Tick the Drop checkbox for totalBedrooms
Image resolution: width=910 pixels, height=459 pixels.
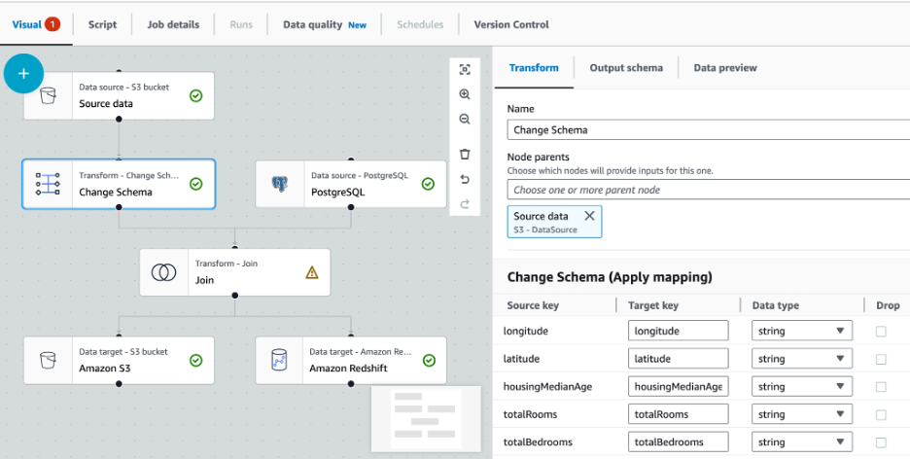point(881,442)
